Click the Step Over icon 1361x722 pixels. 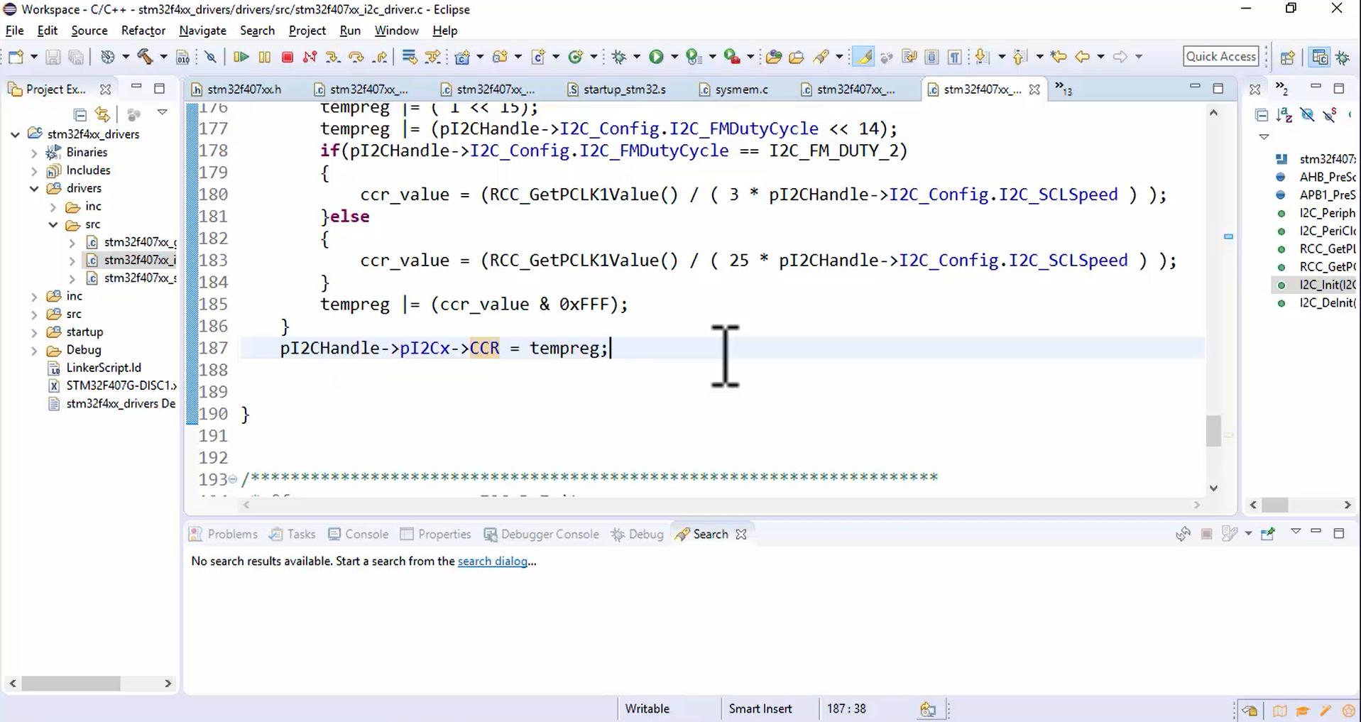356,57
